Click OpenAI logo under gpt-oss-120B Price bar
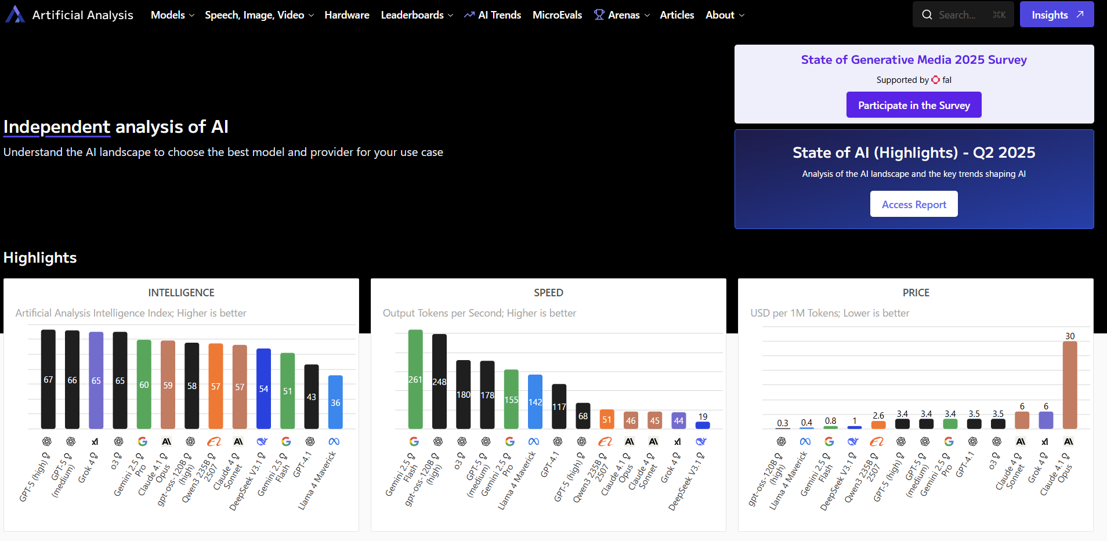 pos(782,442)
